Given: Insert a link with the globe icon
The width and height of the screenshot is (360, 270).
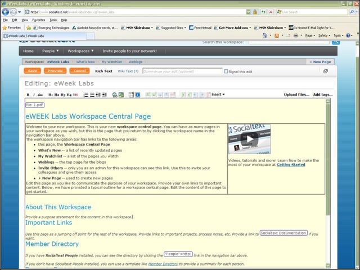Looking at the screenshot, I should pos(115,95).
